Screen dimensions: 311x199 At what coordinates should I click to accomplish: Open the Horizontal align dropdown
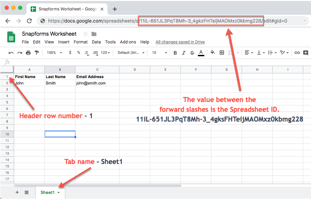coord(249,53)
